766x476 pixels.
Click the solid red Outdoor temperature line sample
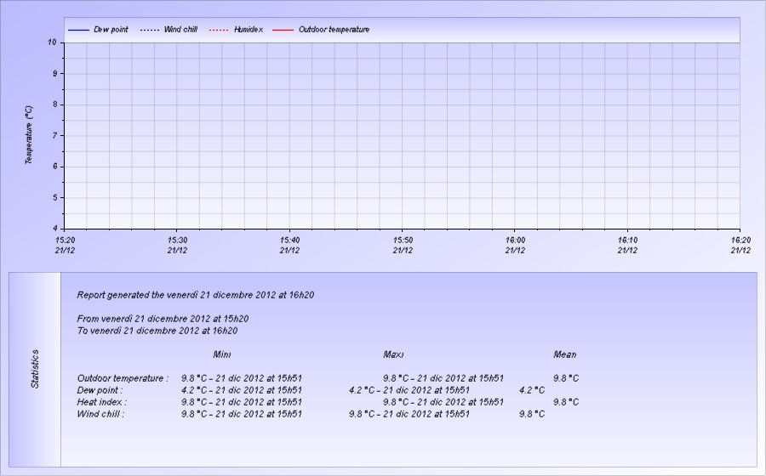tap(283, 31)
